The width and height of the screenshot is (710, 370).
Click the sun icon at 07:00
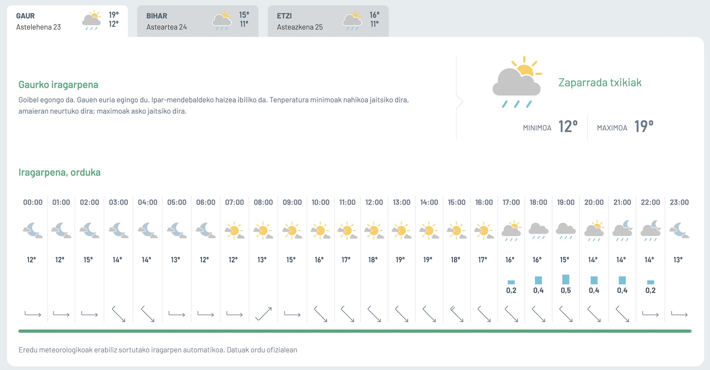[234, 231]
